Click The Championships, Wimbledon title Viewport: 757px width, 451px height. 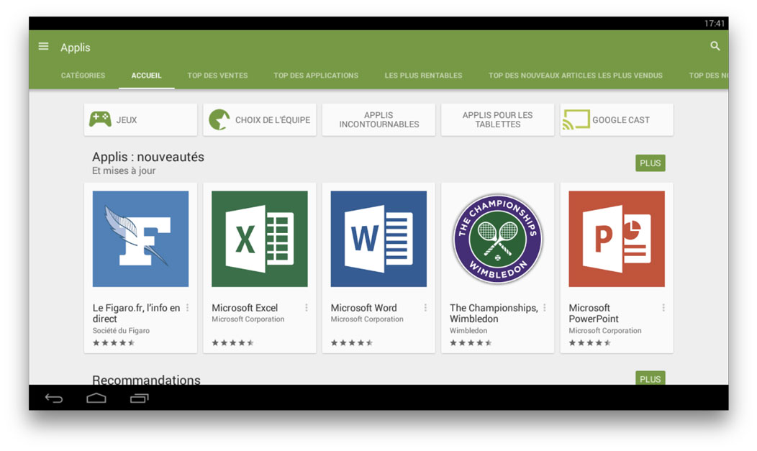pyautogui.click(x=494, y=313)
